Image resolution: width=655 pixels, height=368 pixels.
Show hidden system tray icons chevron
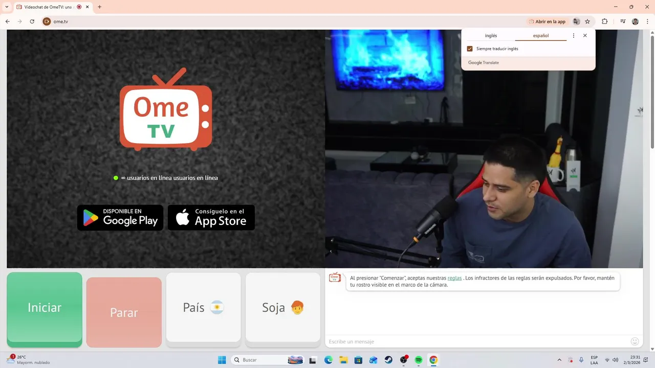click(559, 360)
